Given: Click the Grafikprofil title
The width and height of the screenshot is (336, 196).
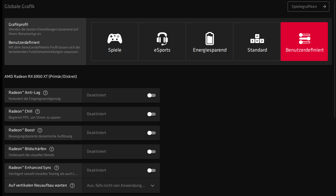Looking at the screenshot, I should [18, 24].
